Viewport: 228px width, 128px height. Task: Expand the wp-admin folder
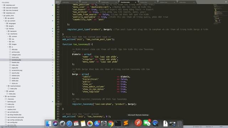coord(4,18)
